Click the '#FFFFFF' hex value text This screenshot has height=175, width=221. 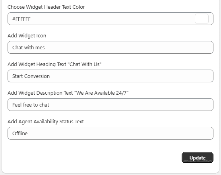click(x=21, y=19)
